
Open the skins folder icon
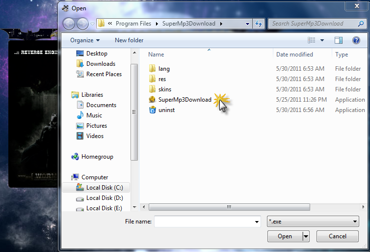click(x=153, y=89)
